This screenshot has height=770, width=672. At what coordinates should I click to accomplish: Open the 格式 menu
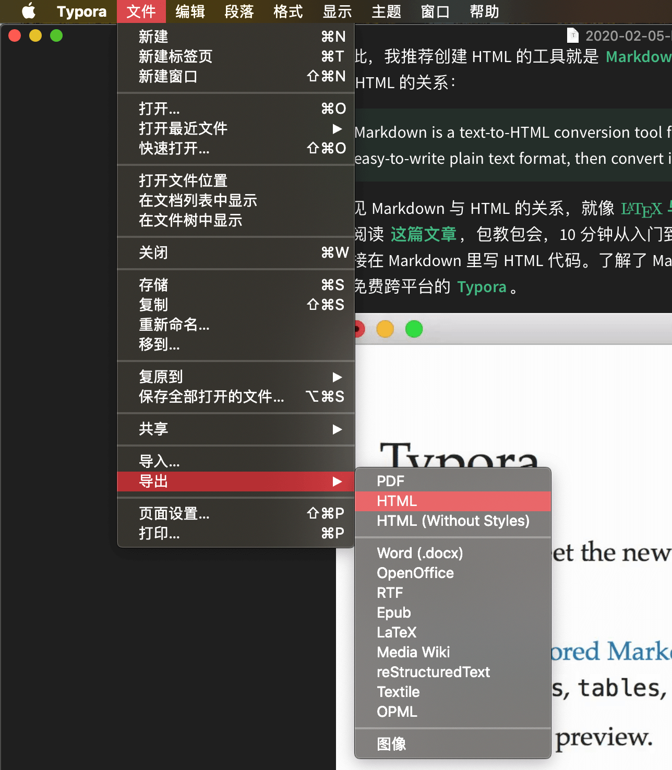[288, 11]
